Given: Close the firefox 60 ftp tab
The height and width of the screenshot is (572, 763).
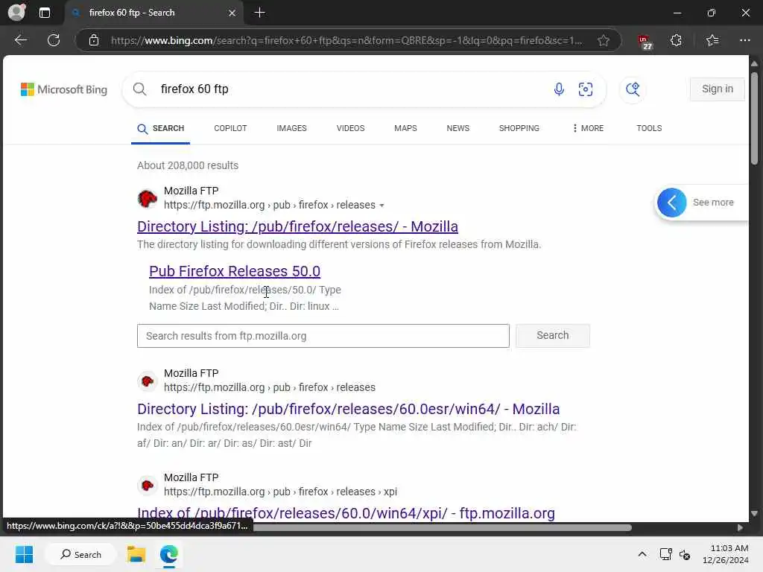Looking at the screenshot, I should (232, 13).
